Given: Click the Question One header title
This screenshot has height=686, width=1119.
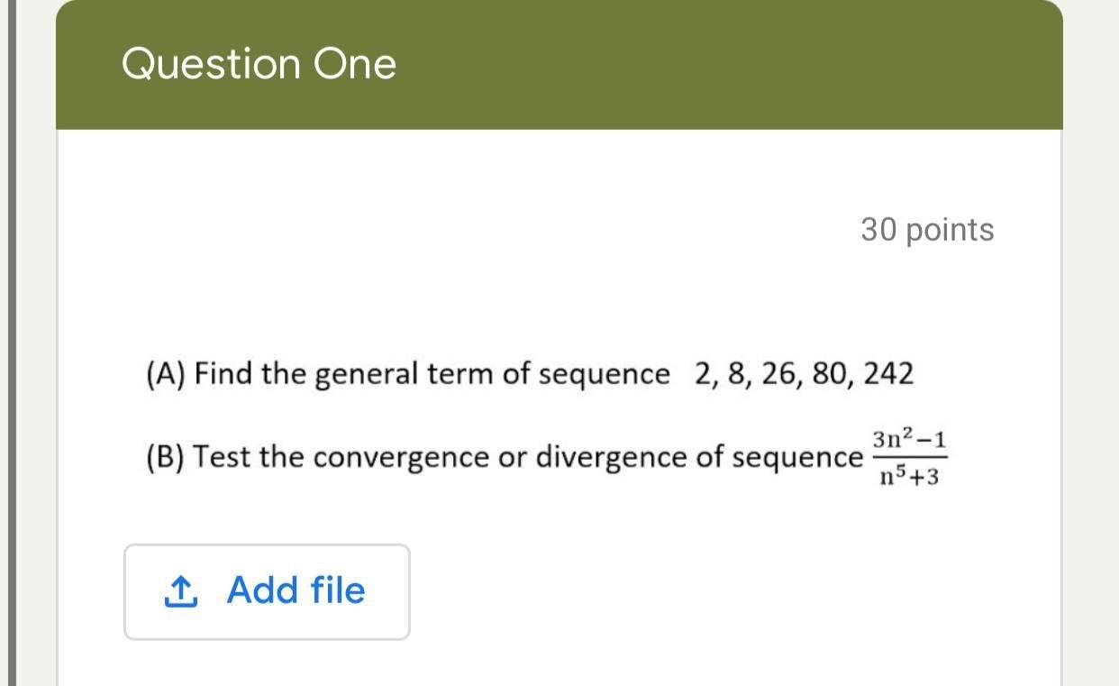Looking at the screenshot, I should click(258, 63).
